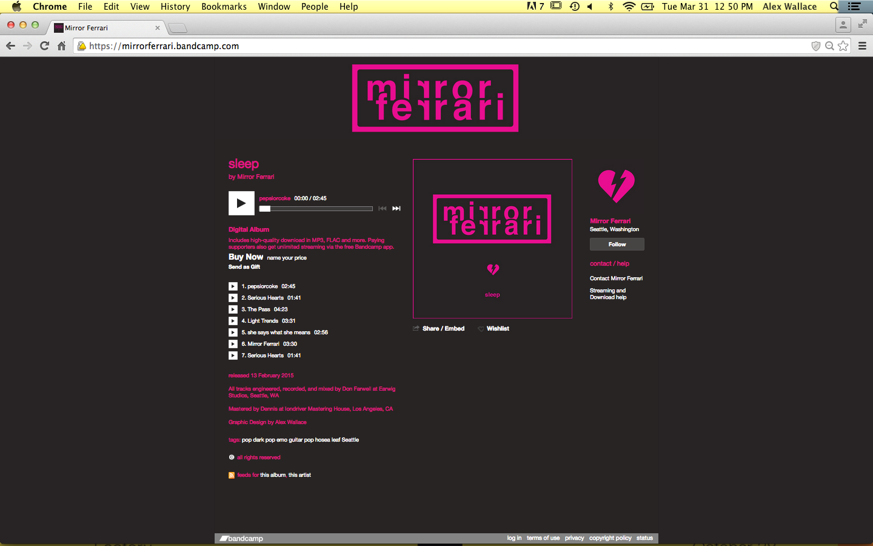The height and width of the screenshot is (546, 873).
Task: Play track 4 Light Trends
Action: pos(233,321)
